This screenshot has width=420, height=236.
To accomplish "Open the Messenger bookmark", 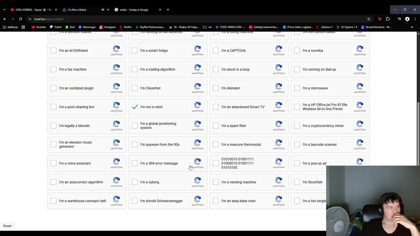I will click(x=87, y=27).
